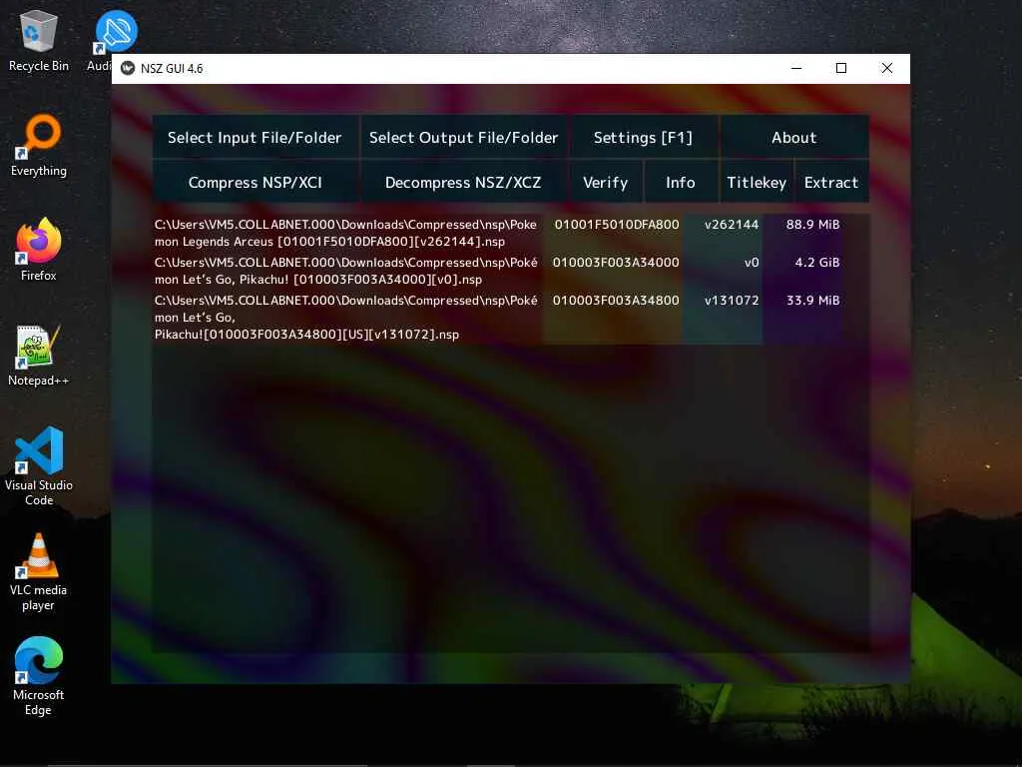Click file size 33.9 MiB
Image resolution: width=1022 pixels, height=767 pixels.
coord(812,300)
